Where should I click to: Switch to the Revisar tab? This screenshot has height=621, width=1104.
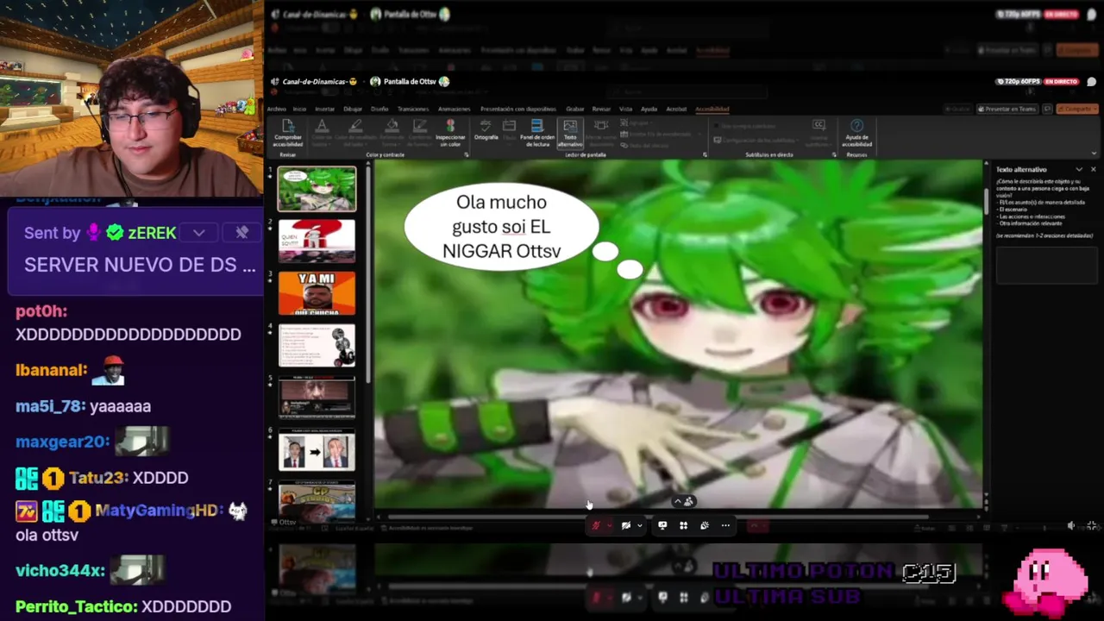point(601,109)
